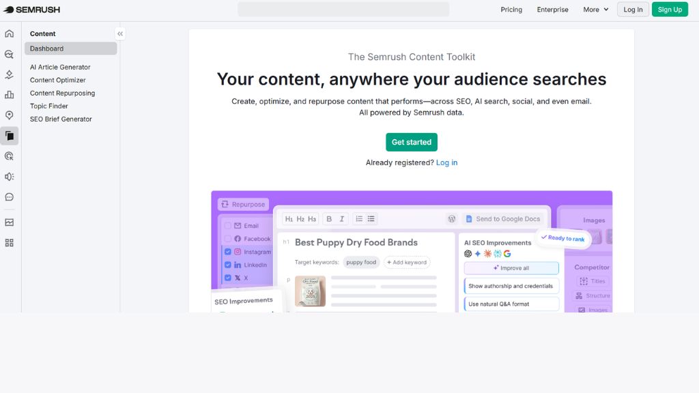Click the Google G icon in preview
The image size is (699, 393).
click(x=507, y=254)
